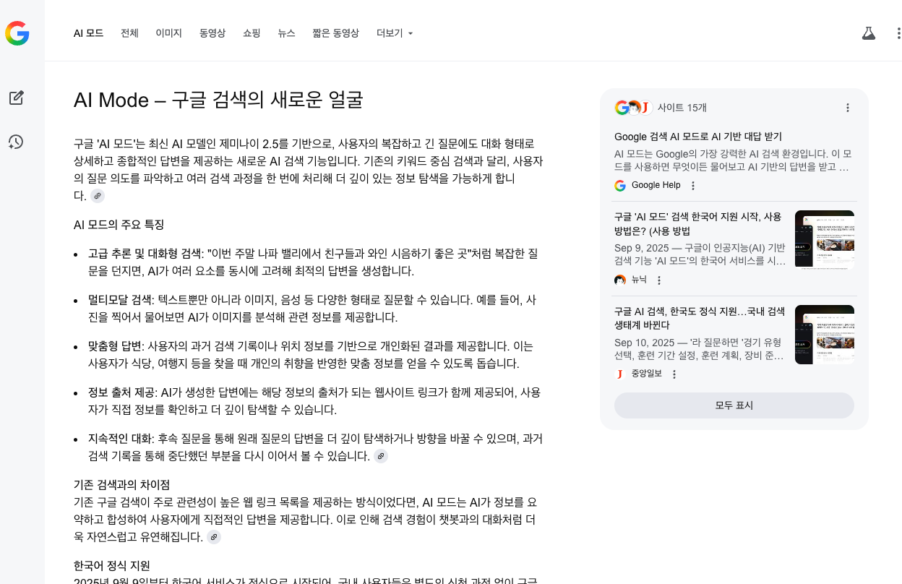Screen dimensions: 902x584
Task: Click stacked site favicons beside 사이트 15개
Action: click(x=634, y=108)
